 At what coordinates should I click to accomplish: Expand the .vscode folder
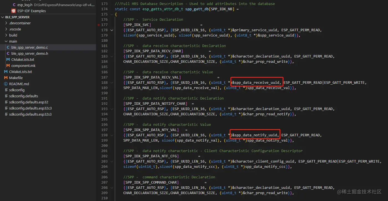[6, 29]
